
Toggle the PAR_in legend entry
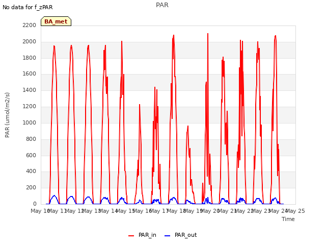(x=143, y=235)
